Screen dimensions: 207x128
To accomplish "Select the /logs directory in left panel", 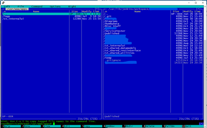I will click(x=52, y=16).
